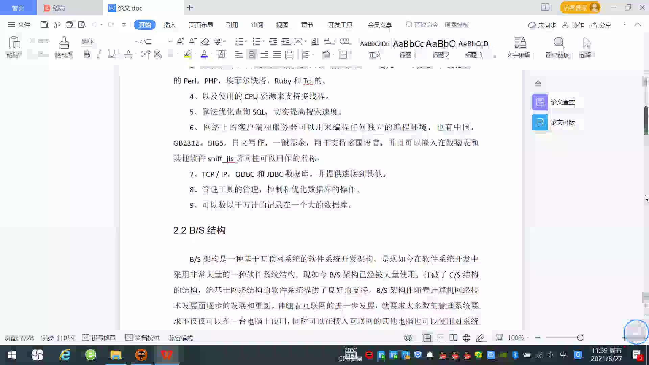Click the print preview icon
649x365 pixels.
coord(82,25)
